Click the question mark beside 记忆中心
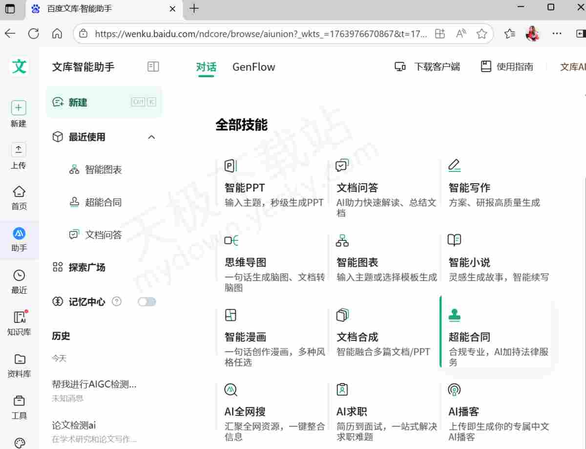Image resolution: width=586 pixels, height=449 pixels. click(117, 302)
